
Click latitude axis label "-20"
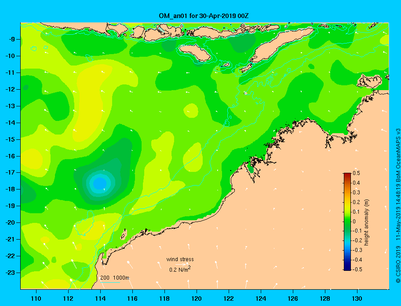(10, 222)
